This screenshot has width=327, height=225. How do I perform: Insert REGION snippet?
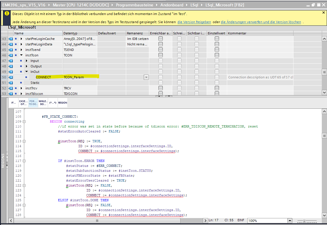[x=63, y=103]
